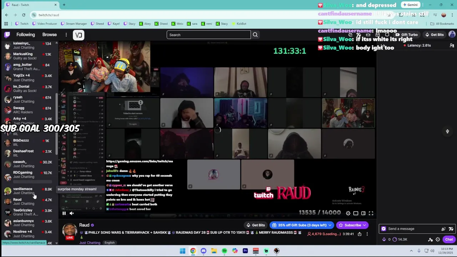Screen dimensions: 457x257
Task: Open Spotify from the taskbar
Action: click(224, 251)
